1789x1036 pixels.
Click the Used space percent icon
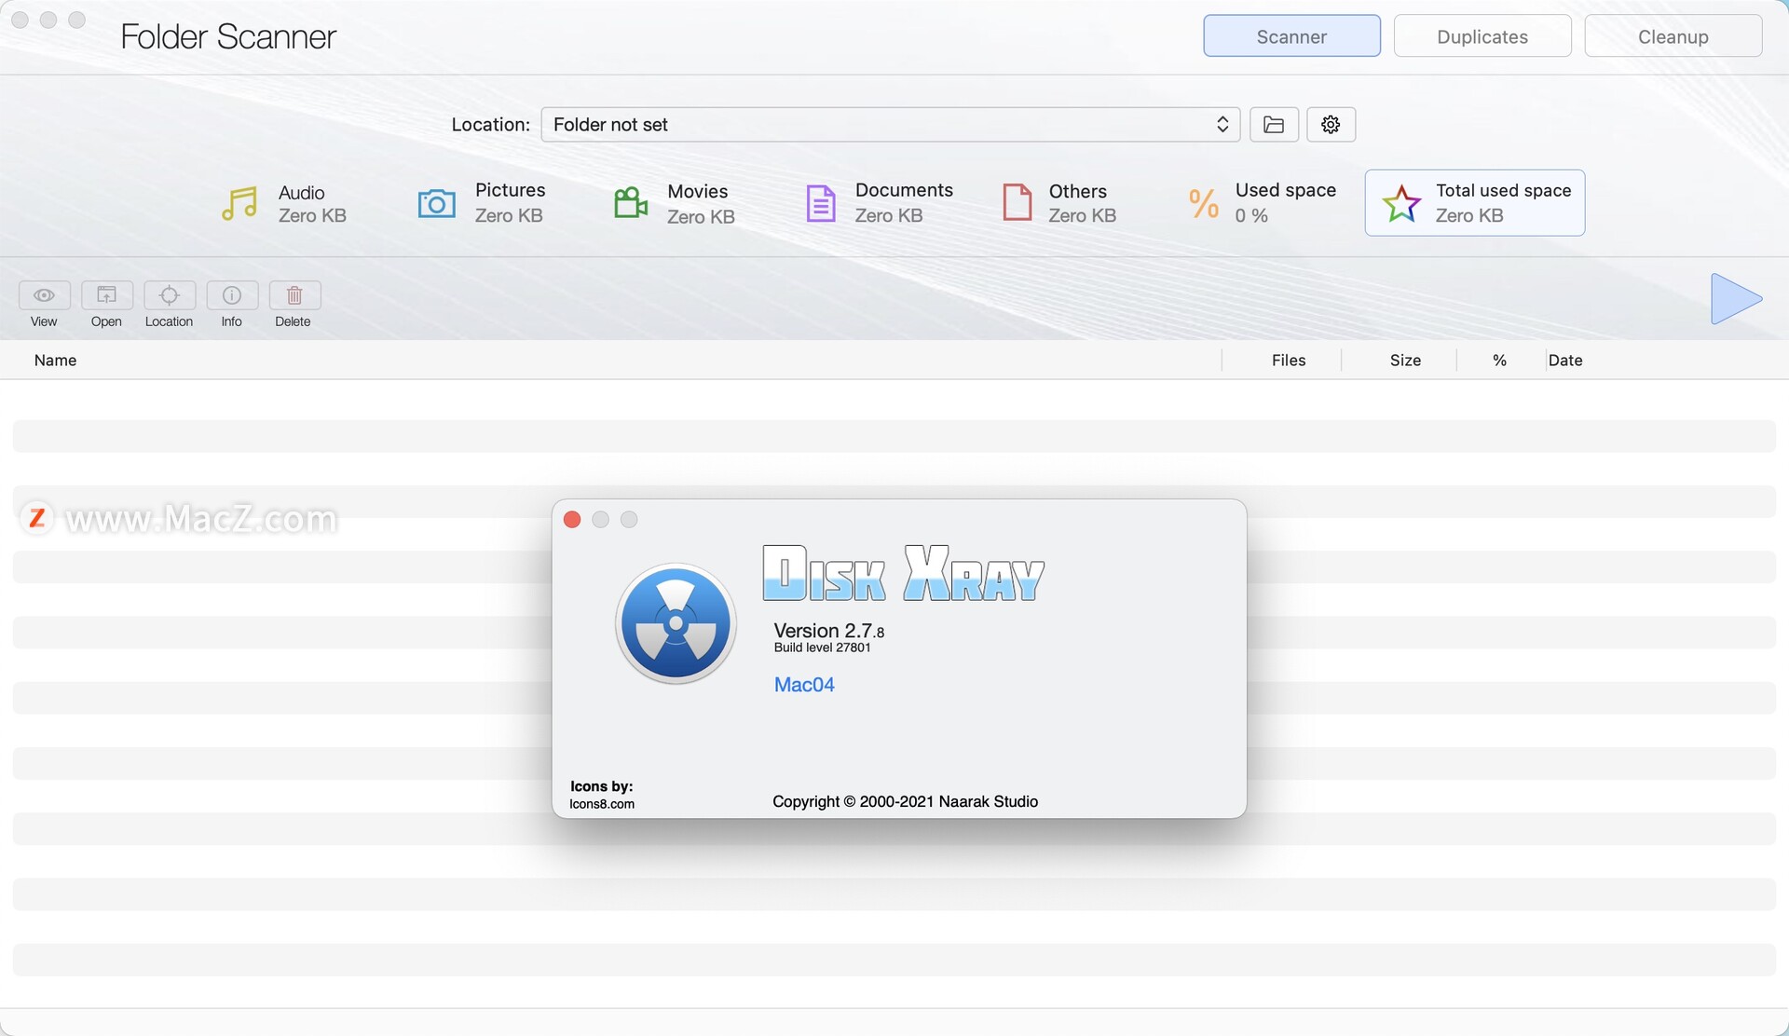pyautogui.click(x=1203, y=203)
